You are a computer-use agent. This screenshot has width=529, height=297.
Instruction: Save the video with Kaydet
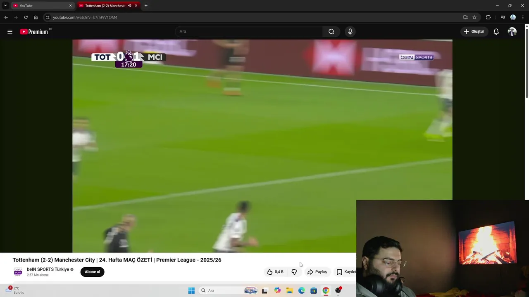click(x=346, y=272)
